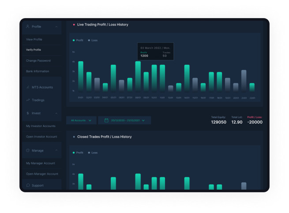Click the Manage pie chart icon
This screenshot has height=213, width=289.
tap(28, 150)
